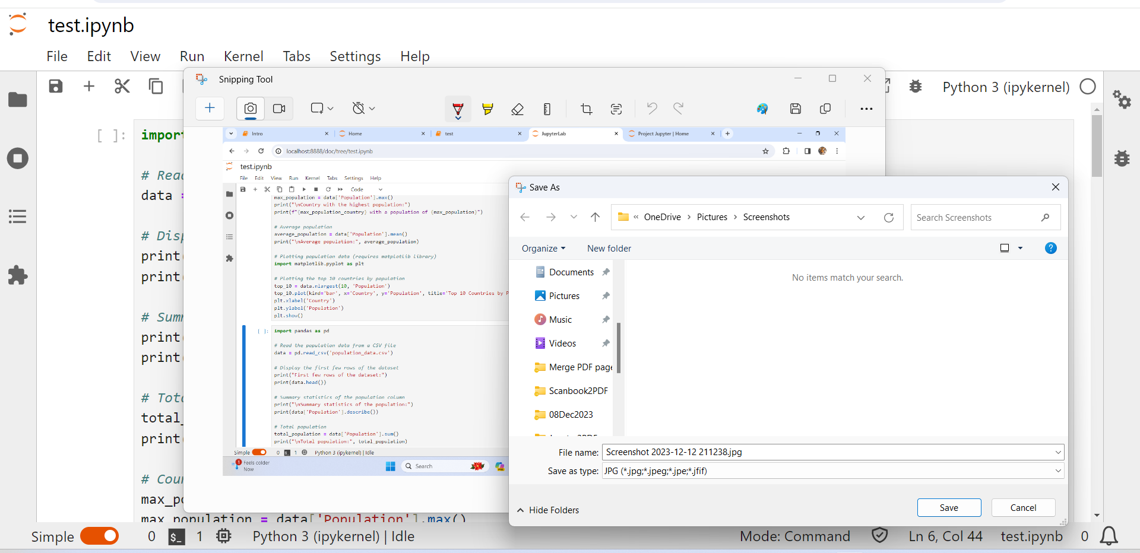Click the cut cells scissors icon
This screenshot has height=553, width=1140.
(x=122, y=87)
